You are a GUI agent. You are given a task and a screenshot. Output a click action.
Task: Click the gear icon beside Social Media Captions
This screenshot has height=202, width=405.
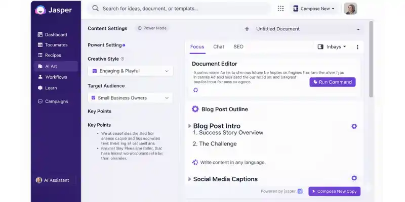354,178
